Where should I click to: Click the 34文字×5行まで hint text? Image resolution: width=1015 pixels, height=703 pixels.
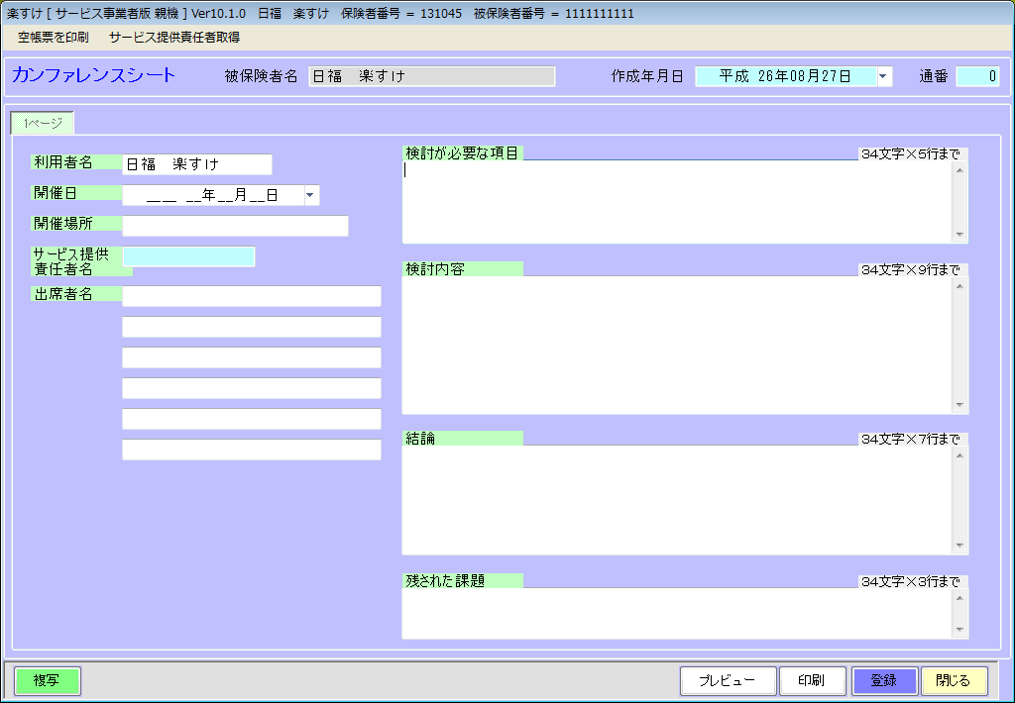[x=911, y=153]
